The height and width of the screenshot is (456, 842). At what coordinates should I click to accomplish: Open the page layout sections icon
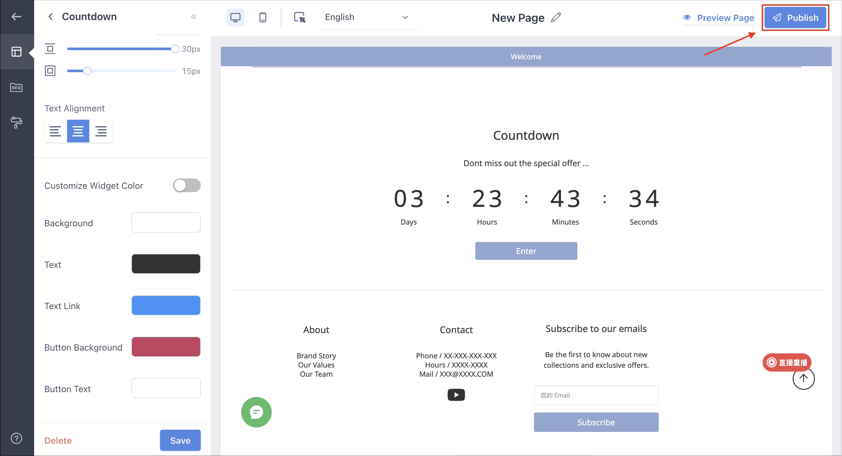click(16, 52)
